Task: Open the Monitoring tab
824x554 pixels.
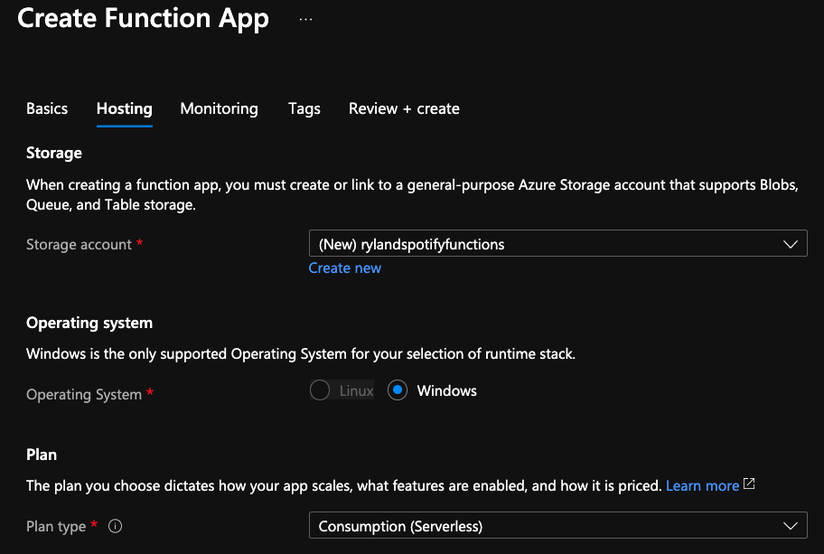Action: (220, 108)
